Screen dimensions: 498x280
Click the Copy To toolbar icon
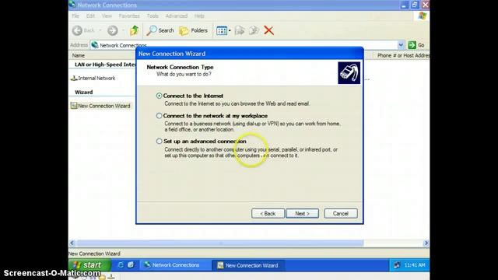[x=254, y=30]
